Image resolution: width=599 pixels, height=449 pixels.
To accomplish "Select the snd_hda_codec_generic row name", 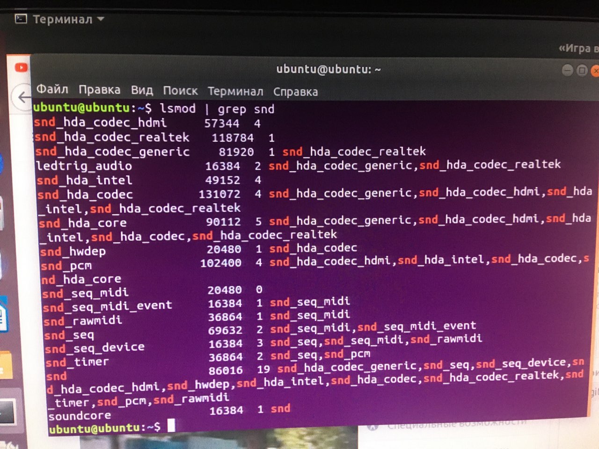I will (x=112, y=152).
